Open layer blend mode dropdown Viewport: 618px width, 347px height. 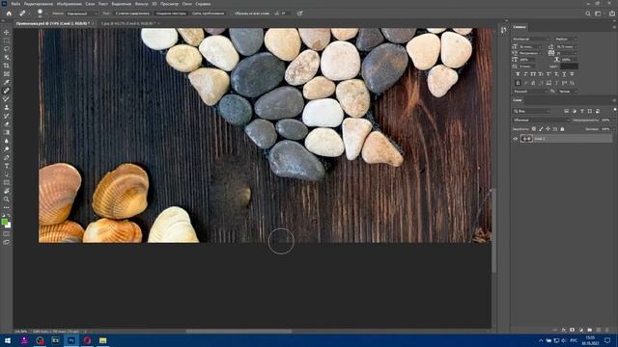[x=541, y=120]
